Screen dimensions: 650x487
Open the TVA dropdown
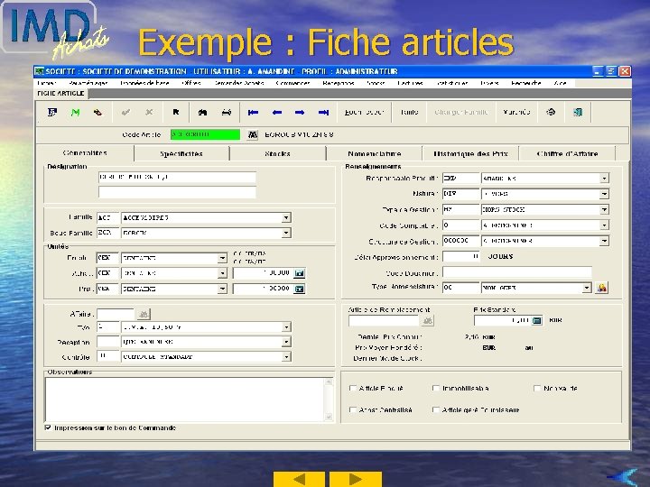pos(286,327)
